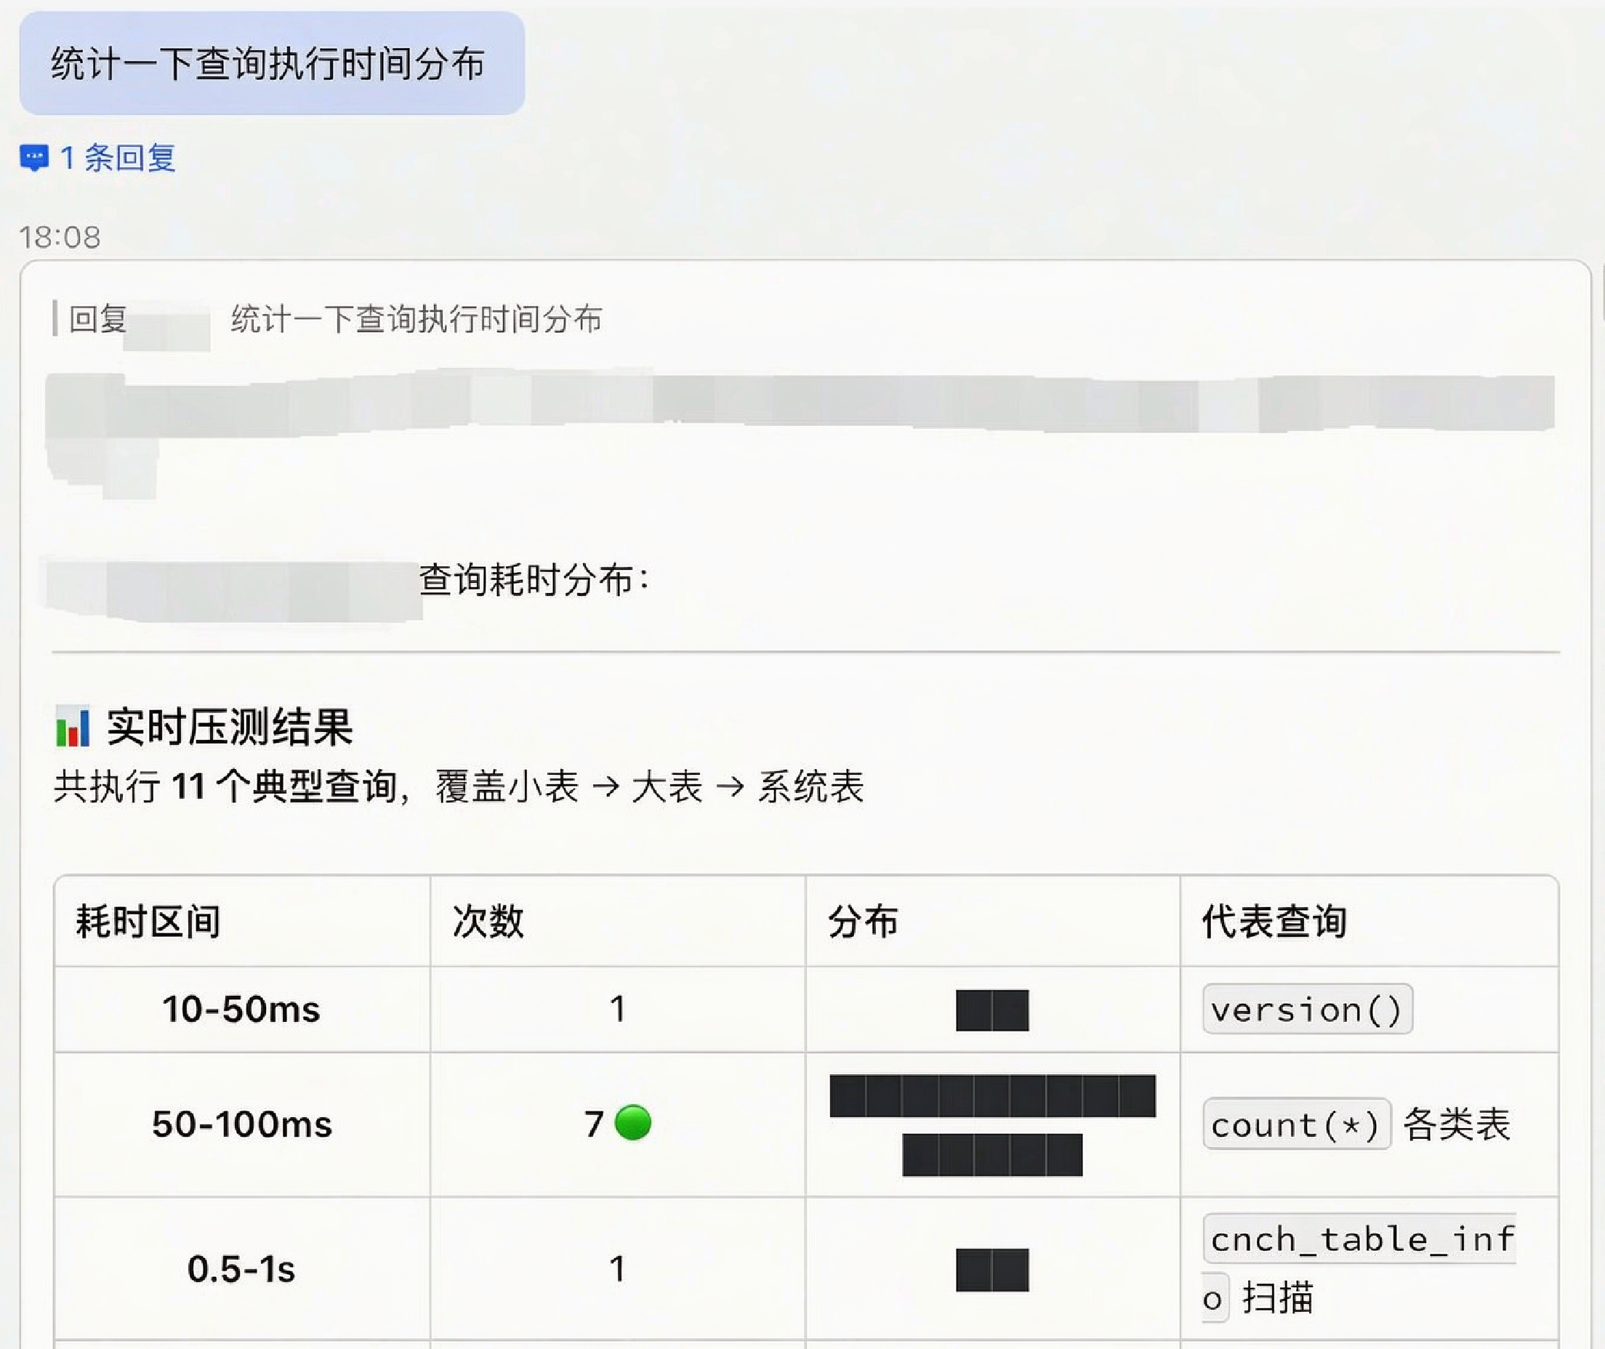
Task: Click the blue reply bubble icon
Action: click(33, 158)
